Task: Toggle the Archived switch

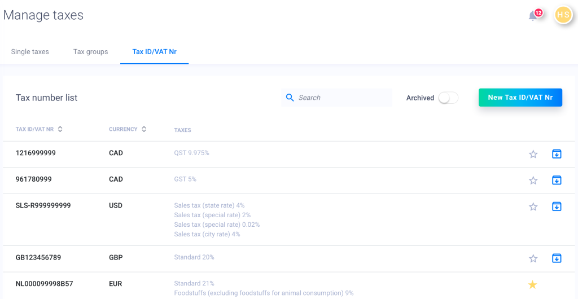Action: (448, 98)
